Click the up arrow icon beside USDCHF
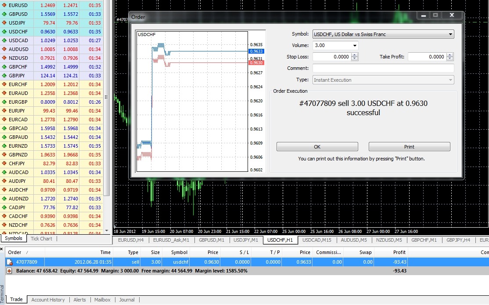The height and width of the screenshot is (305, 489). tap(4, 32)
